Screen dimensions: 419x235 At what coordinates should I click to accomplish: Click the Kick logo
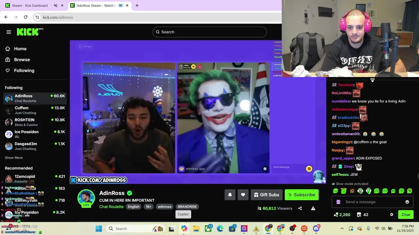pyautogui.click(x=30, y=32)
